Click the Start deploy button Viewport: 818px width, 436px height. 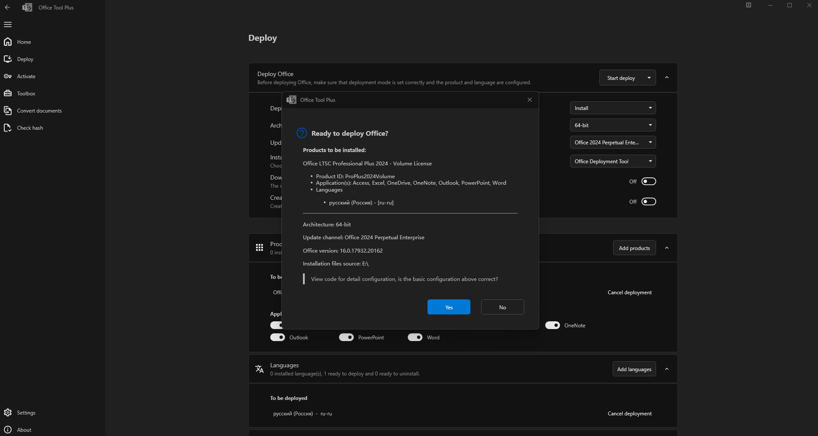(x=621, y=78)
